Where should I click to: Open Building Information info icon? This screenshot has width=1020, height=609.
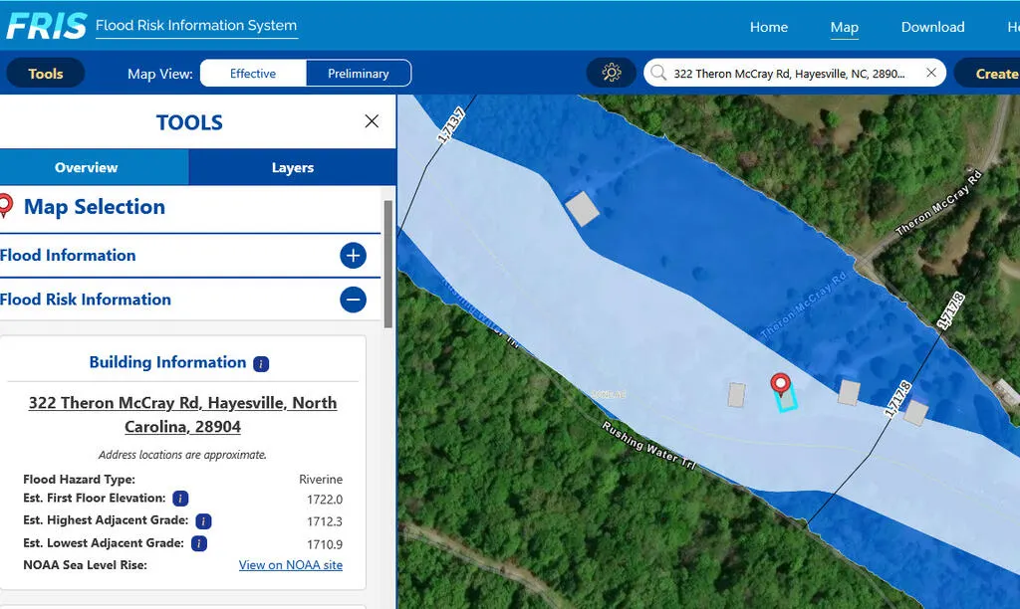pos(261,364)
